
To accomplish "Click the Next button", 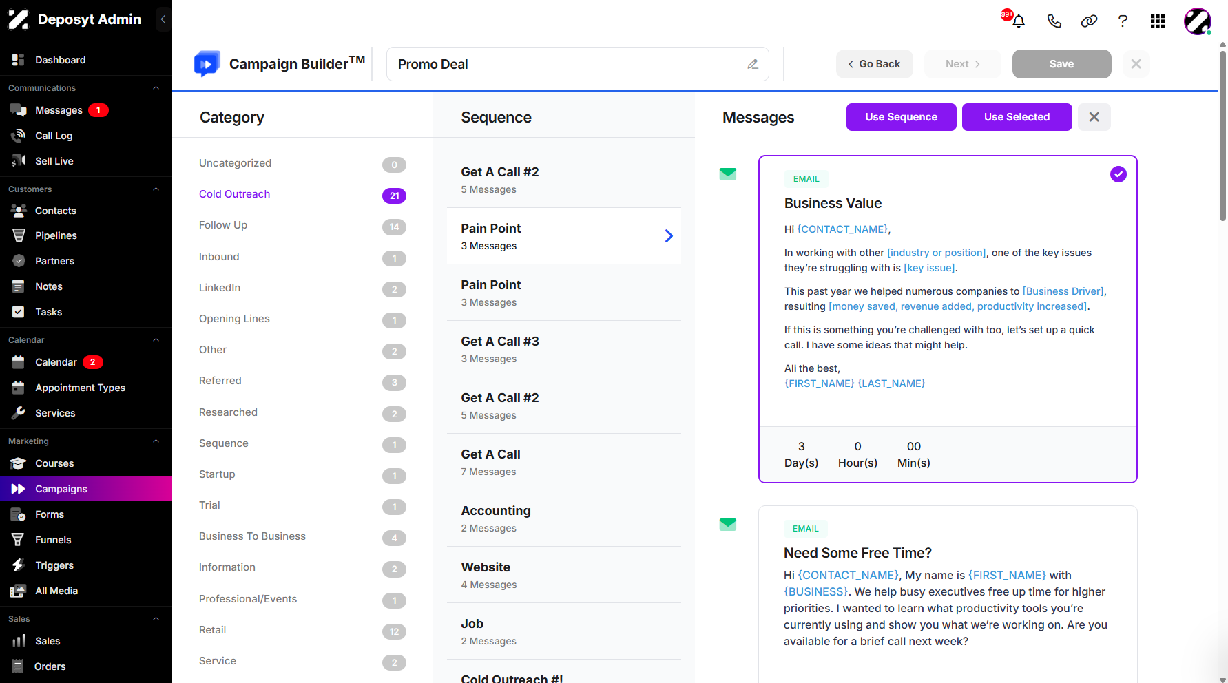I will [x=963, y=64].
